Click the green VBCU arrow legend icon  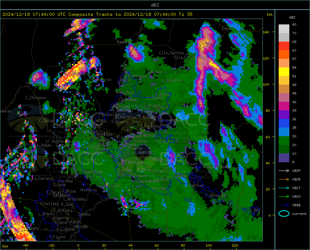284,196
